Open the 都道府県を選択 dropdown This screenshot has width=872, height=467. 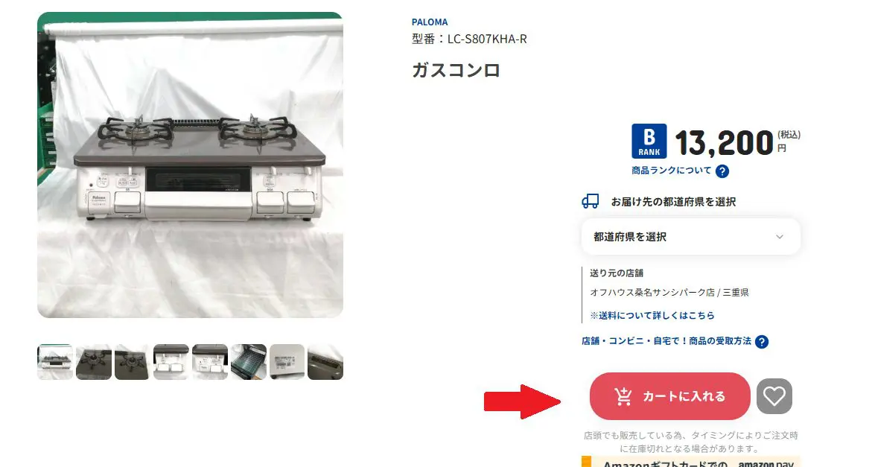click(x=691, y=237)
